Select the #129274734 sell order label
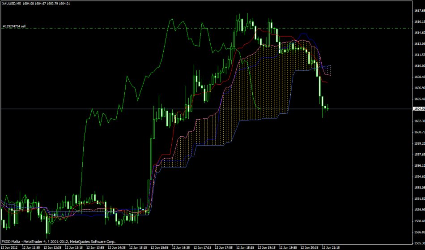425x250 pixels. point(14,26)
